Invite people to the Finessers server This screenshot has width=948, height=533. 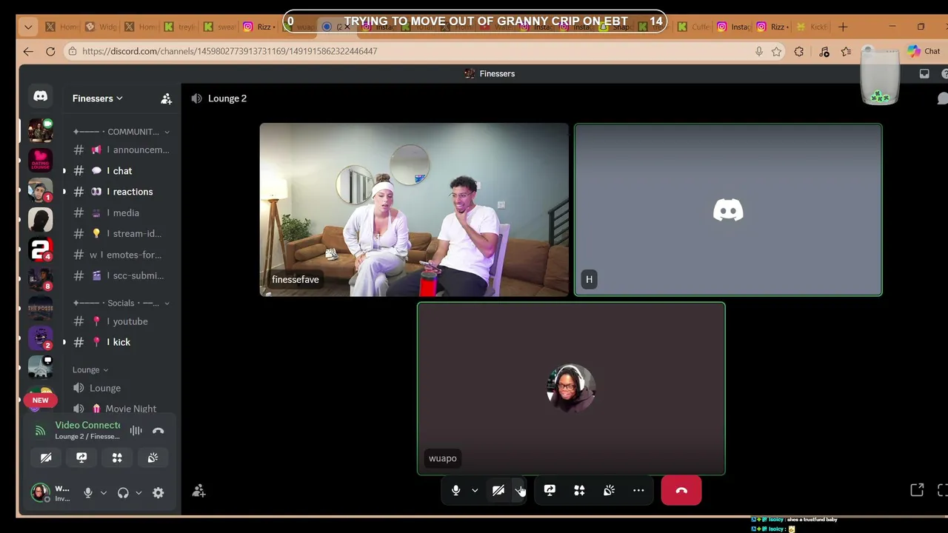click(x=166, y=98)
